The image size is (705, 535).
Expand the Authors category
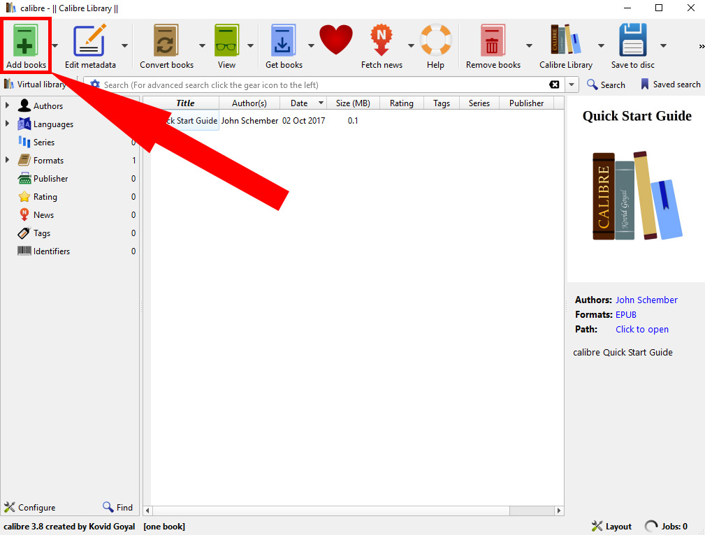point(7,105)
